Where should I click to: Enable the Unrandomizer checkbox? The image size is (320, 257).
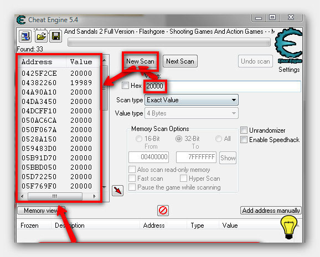click(x=244, y=130)
